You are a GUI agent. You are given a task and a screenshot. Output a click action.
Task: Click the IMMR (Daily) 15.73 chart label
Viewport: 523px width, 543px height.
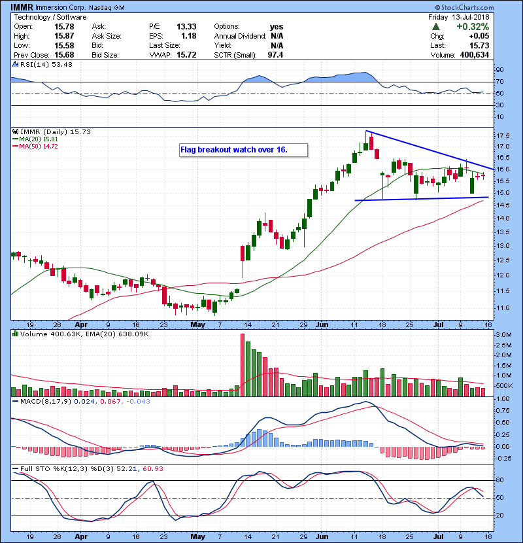click(56, 131)
